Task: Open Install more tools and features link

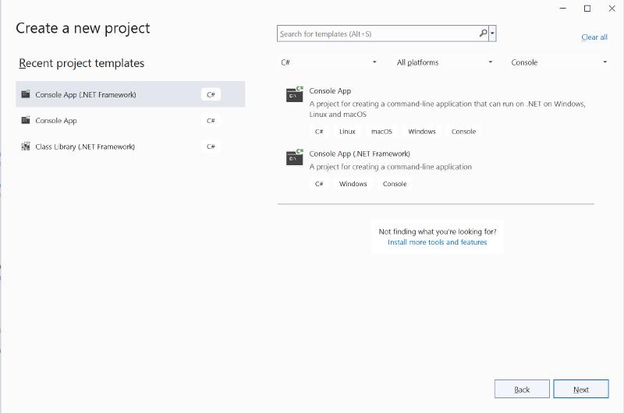Action: [437, 242]
